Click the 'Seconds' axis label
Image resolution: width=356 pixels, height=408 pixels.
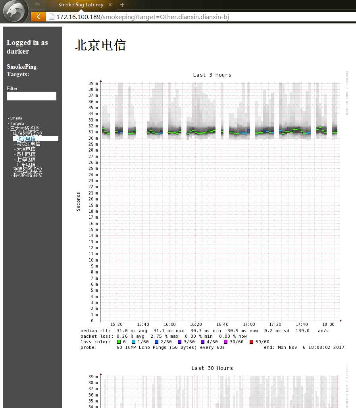pyautogui.click(x=78, y=202)
